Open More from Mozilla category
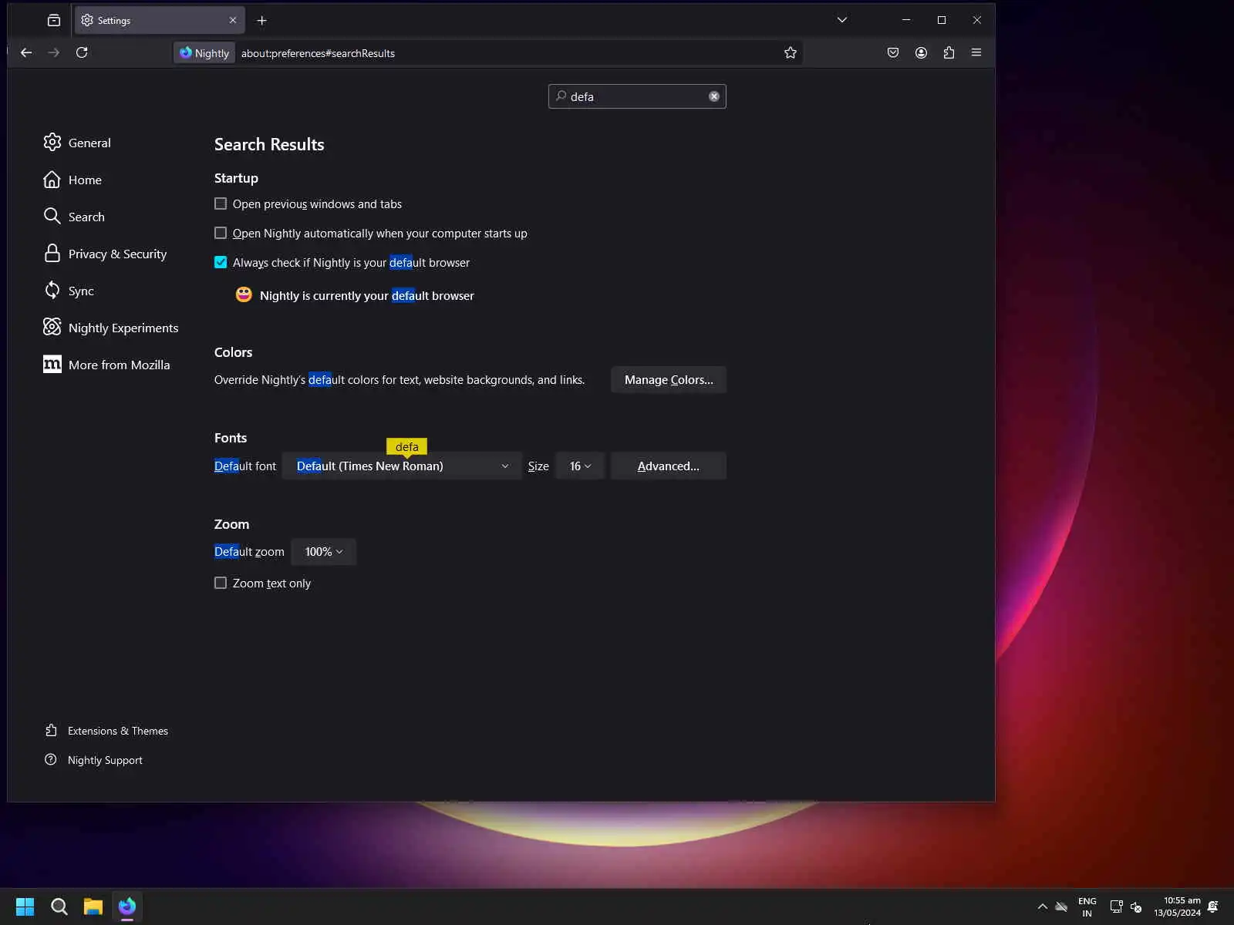 [106, 365]
